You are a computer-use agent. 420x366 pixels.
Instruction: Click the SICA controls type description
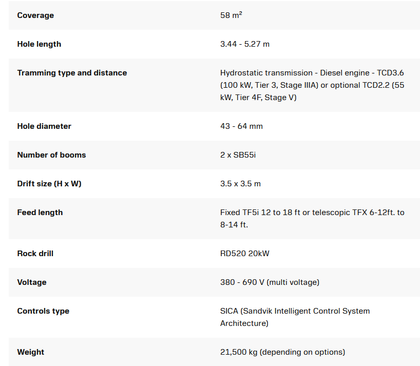[295, 317]
